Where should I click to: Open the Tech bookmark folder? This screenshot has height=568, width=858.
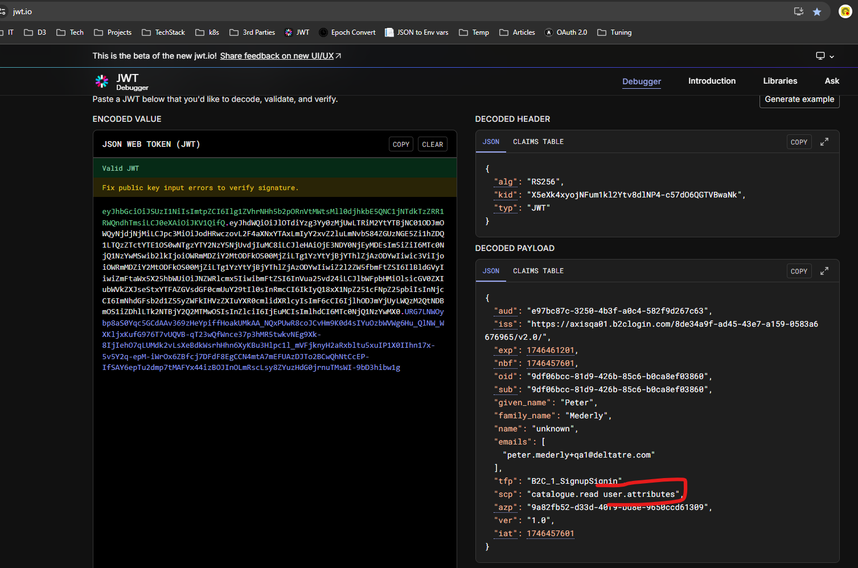(x=70, y=32)
